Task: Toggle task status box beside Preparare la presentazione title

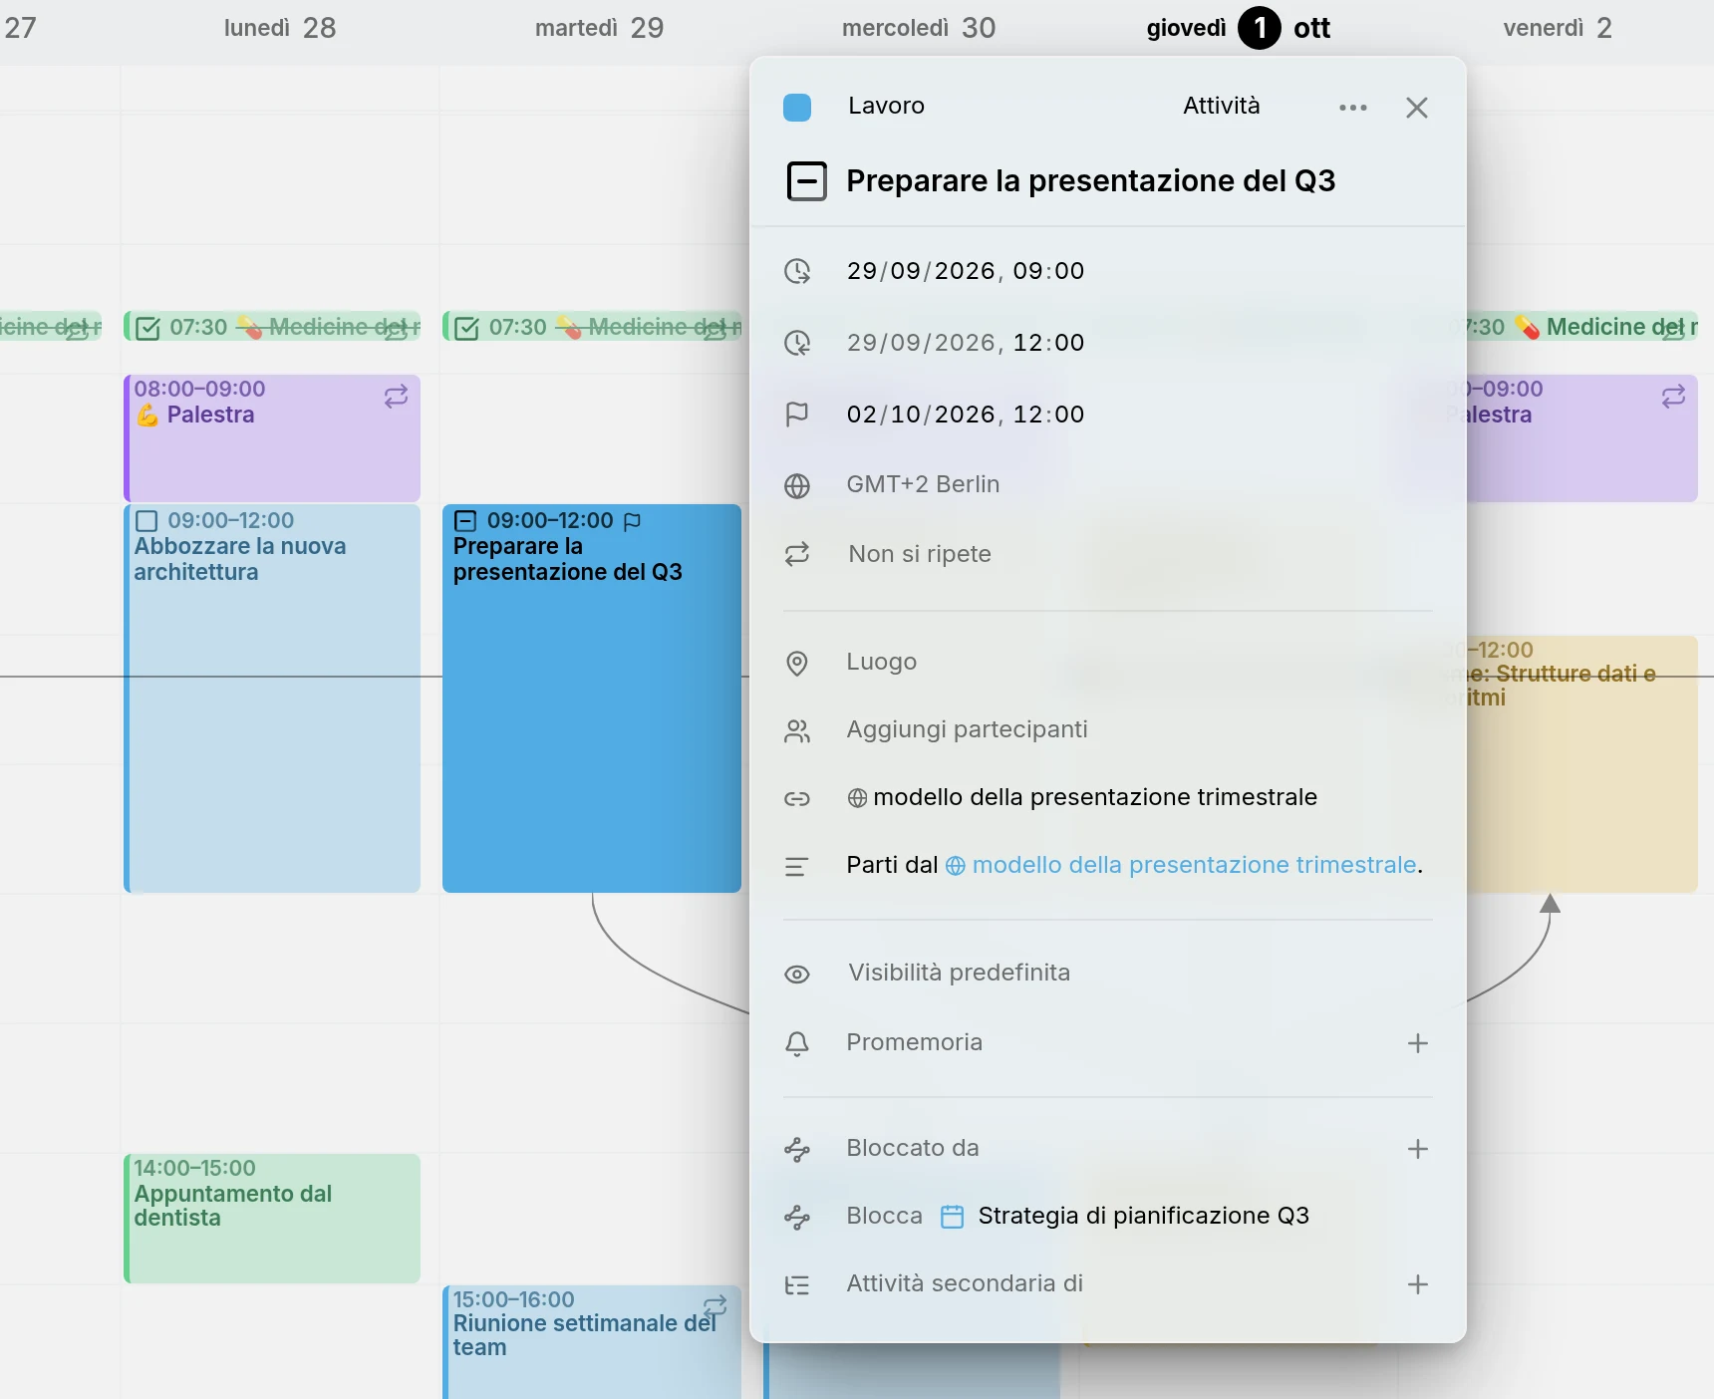Action: tap(806, 181)
